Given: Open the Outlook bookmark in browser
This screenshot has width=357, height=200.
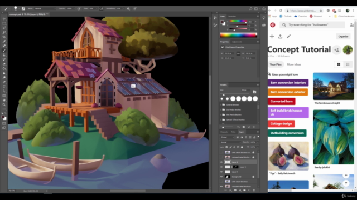Looking at the screenshot, I should 286,16.
